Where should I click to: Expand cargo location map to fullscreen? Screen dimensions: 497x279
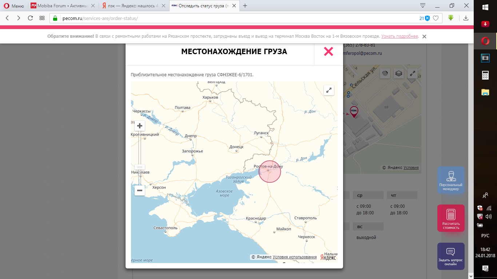329,90
